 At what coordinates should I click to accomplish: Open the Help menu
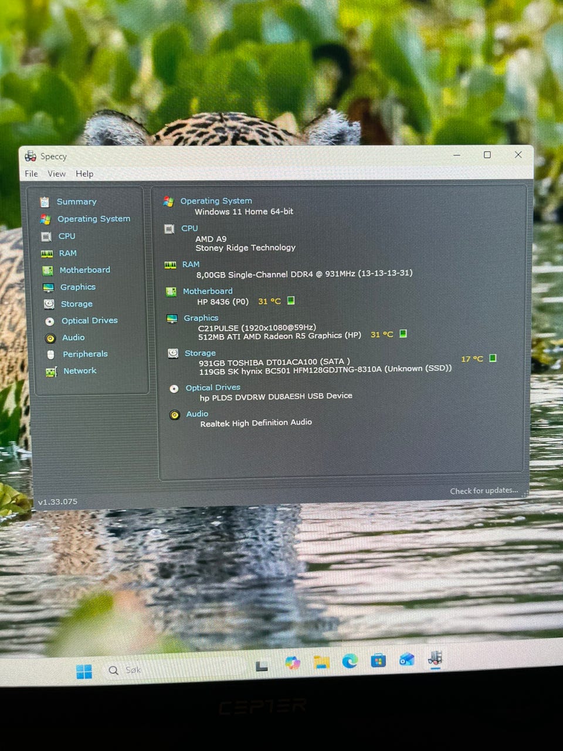pos(84,174)
